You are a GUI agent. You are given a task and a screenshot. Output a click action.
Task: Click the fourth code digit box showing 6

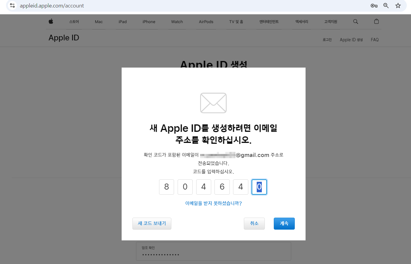point(222,187)
